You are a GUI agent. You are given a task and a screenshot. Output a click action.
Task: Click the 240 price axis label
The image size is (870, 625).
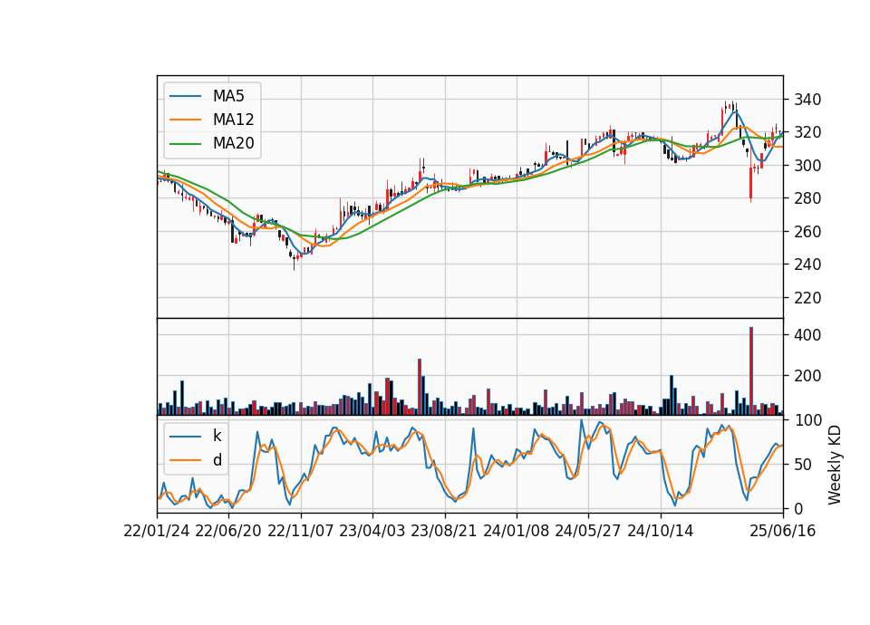tap(807, 264)
